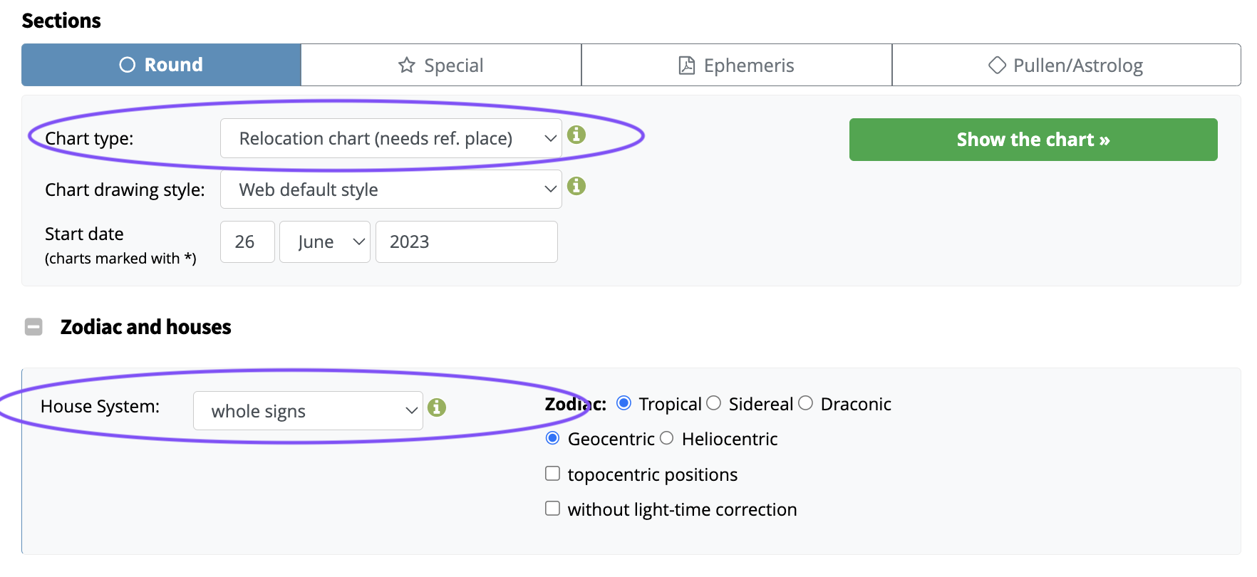Open the Chart type dropdown
Screen dimensions: 1257x577
coord(390,138)
